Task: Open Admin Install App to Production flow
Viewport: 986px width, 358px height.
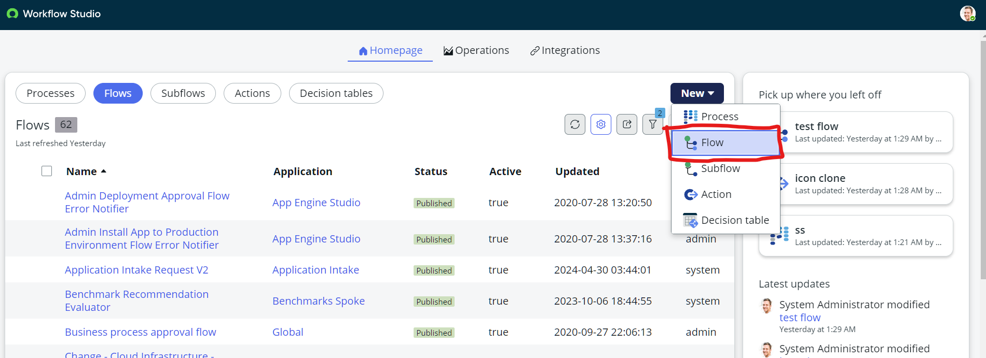Action: [142, 238]
